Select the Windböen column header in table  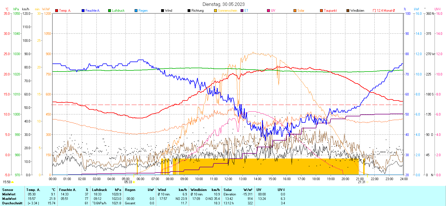point(199,190)
